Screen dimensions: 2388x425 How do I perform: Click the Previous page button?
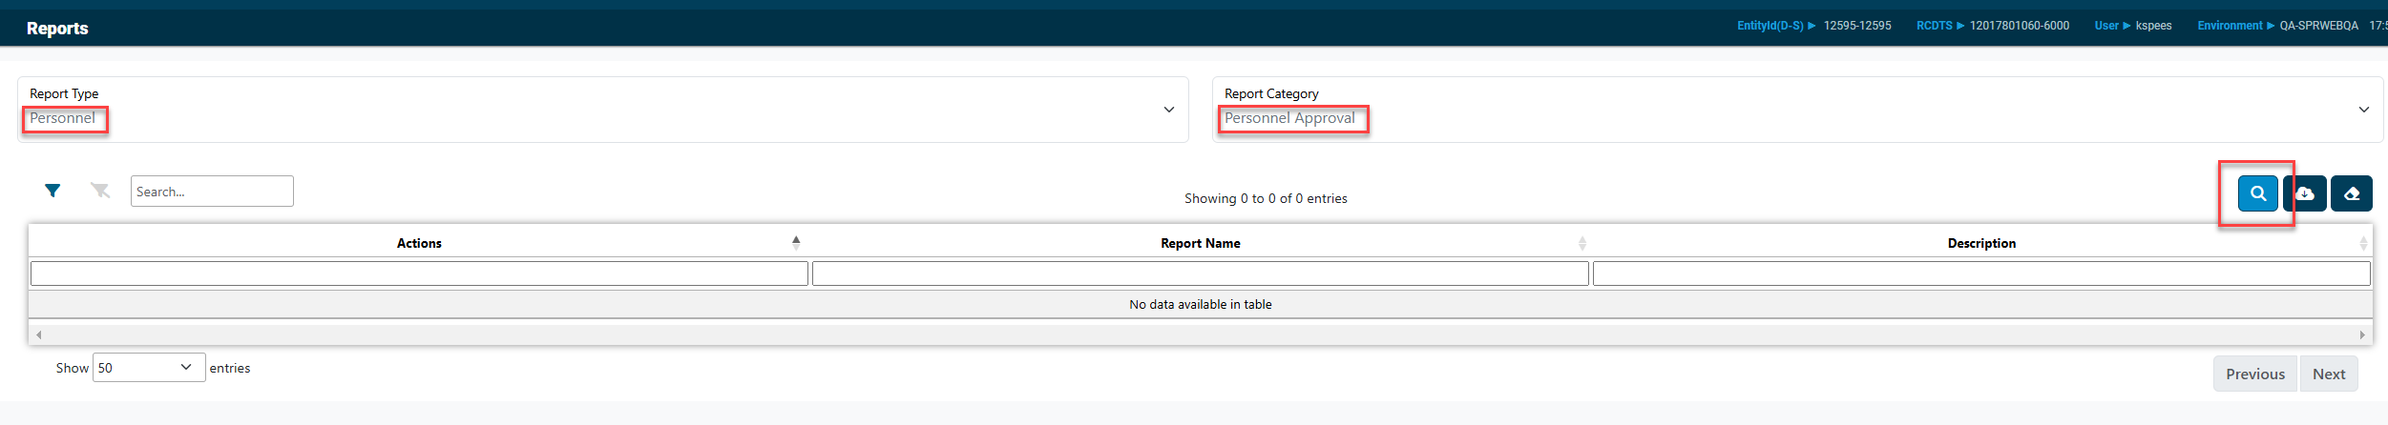coord(2254,374)
